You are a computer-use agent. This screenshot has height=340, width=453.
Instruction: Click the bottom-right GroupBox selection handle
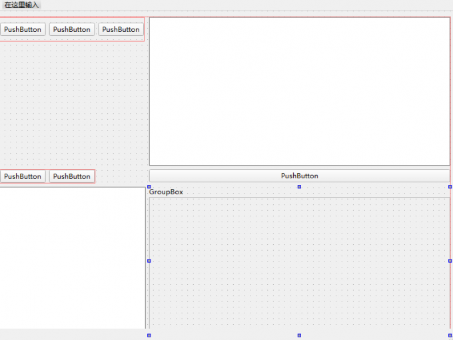[x=451, y=335]
